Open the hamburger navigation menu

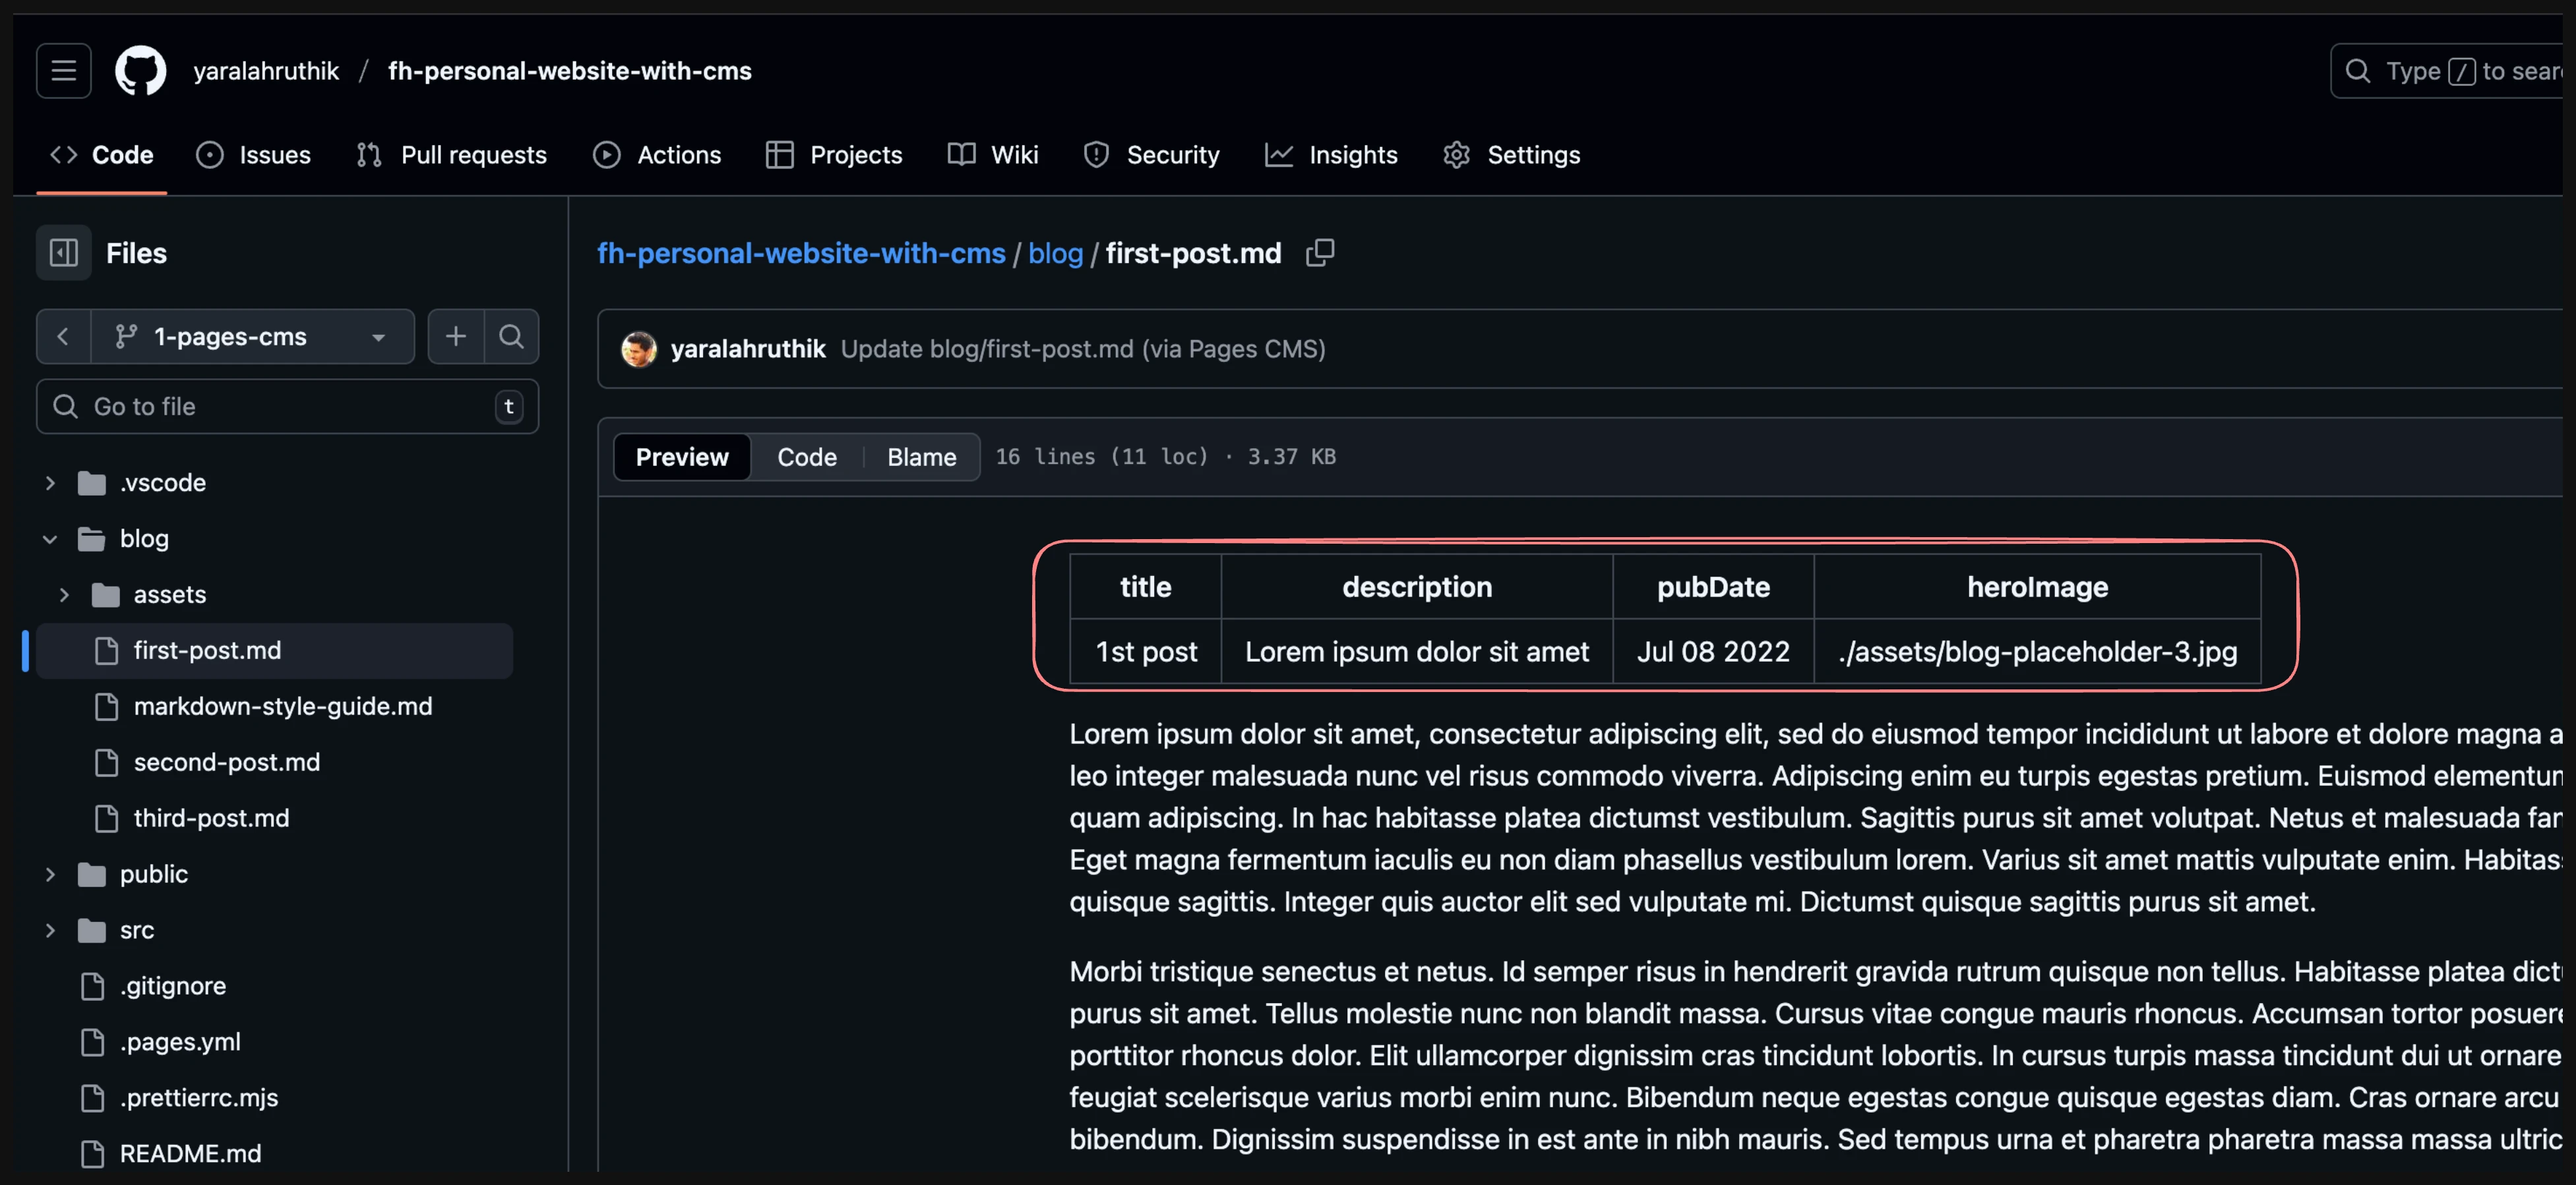(x=64, y=71)
